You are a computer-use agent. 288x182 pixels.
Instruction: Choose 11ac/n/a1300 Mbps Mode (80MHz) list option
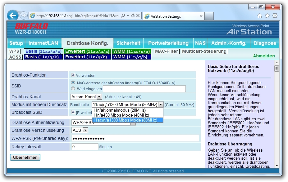(127, 120)
